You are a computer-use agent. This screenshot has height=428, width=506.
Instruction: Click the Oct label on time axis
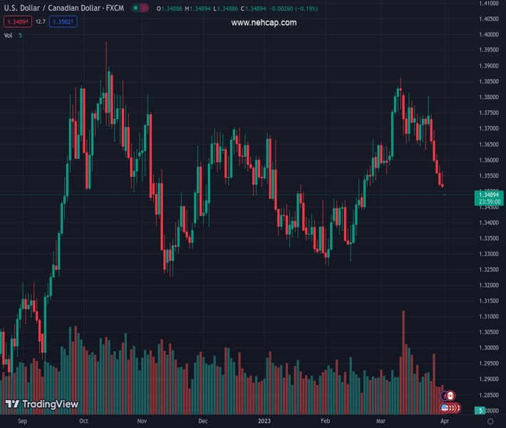[84, 422]
